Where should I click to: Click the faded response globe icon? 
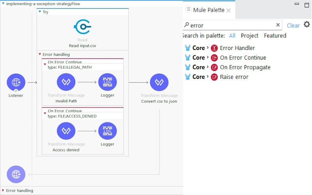16,175
